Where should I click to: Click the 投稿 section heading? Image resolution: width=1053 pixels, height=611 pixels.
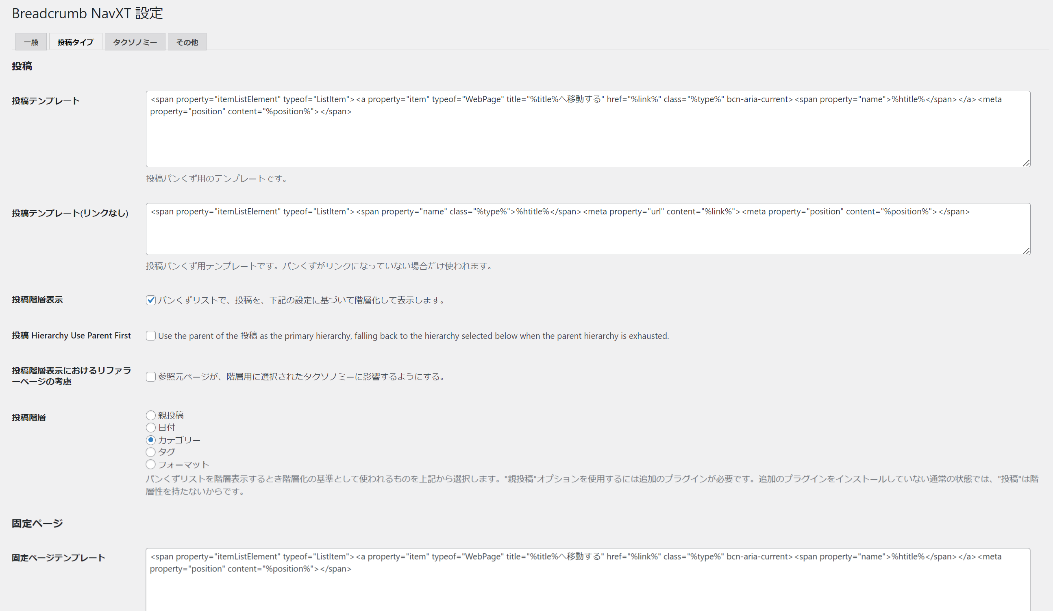(x=22, y=65)
